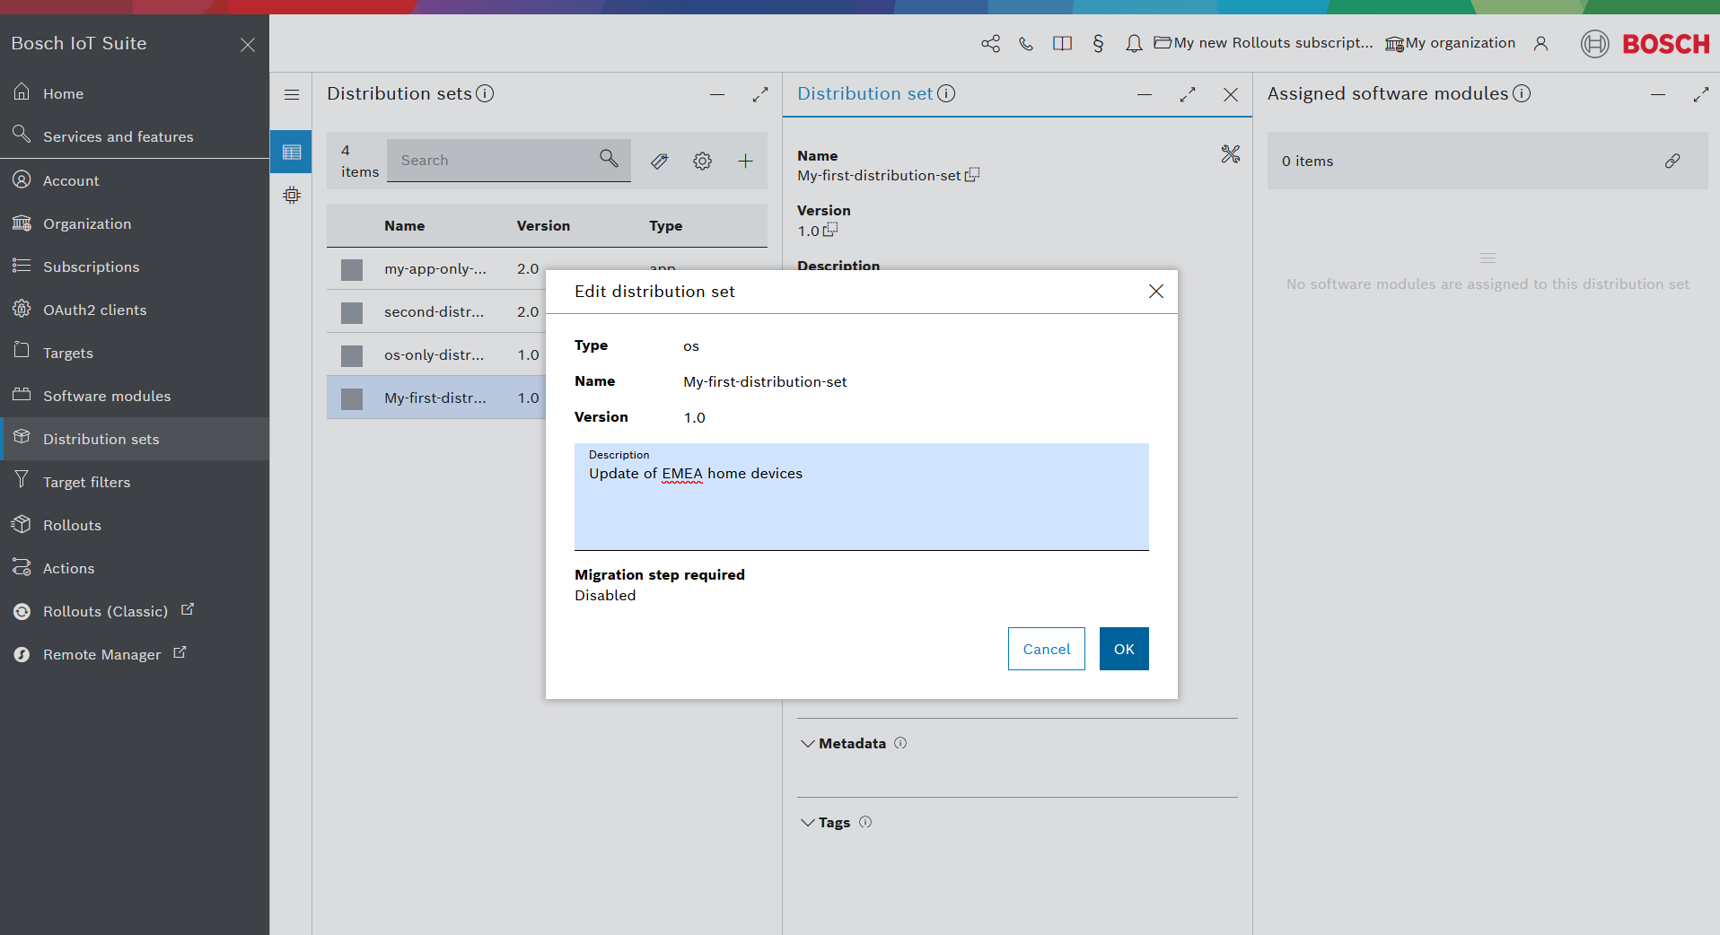Add a new distribution set with plus icon
1720x935 pixels.
pos(745,161)
